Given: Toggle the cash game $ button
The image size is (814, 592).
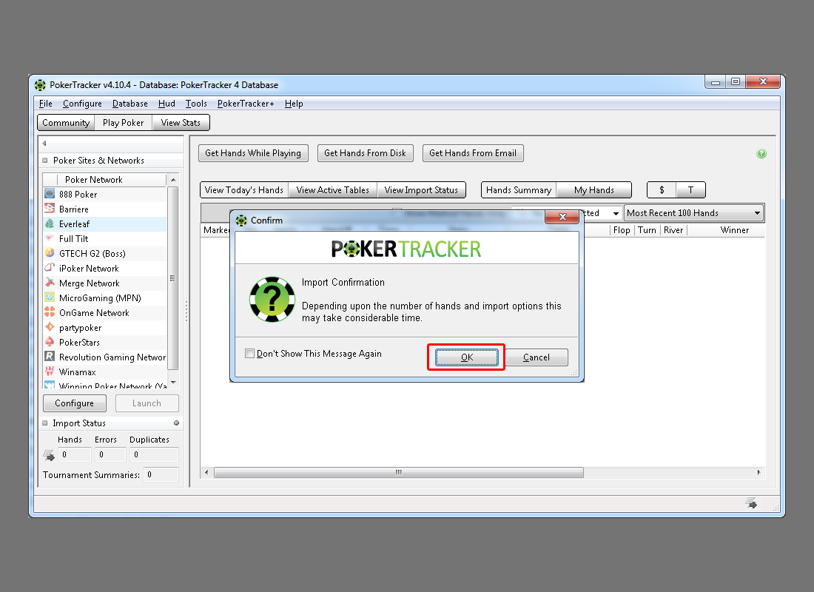Looking at the screenshot, I should (x=662, y=190).
